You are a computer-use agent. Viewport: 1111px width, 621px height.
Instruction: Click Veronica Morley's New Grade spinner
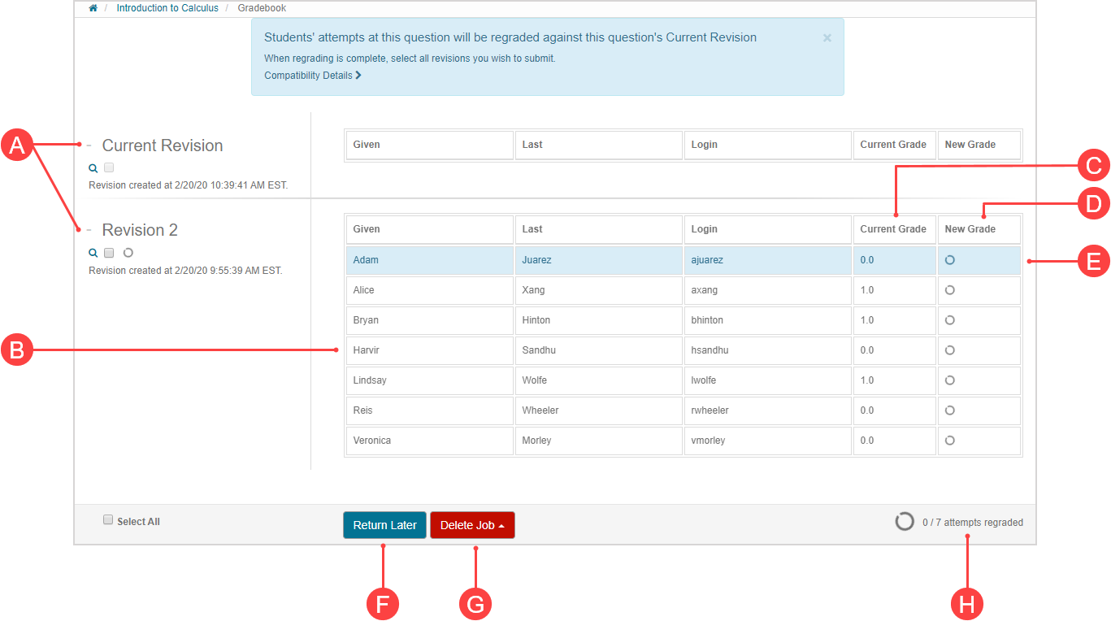coord(949,441)
